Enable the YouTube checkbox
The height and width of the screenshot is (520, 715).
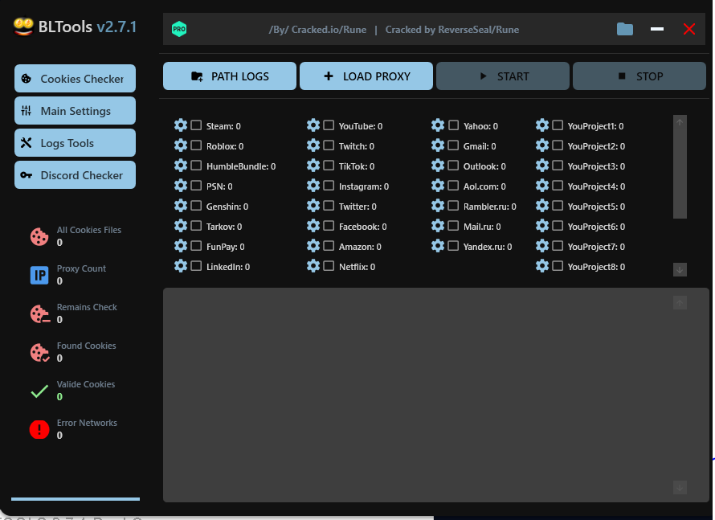coord(329,125)
